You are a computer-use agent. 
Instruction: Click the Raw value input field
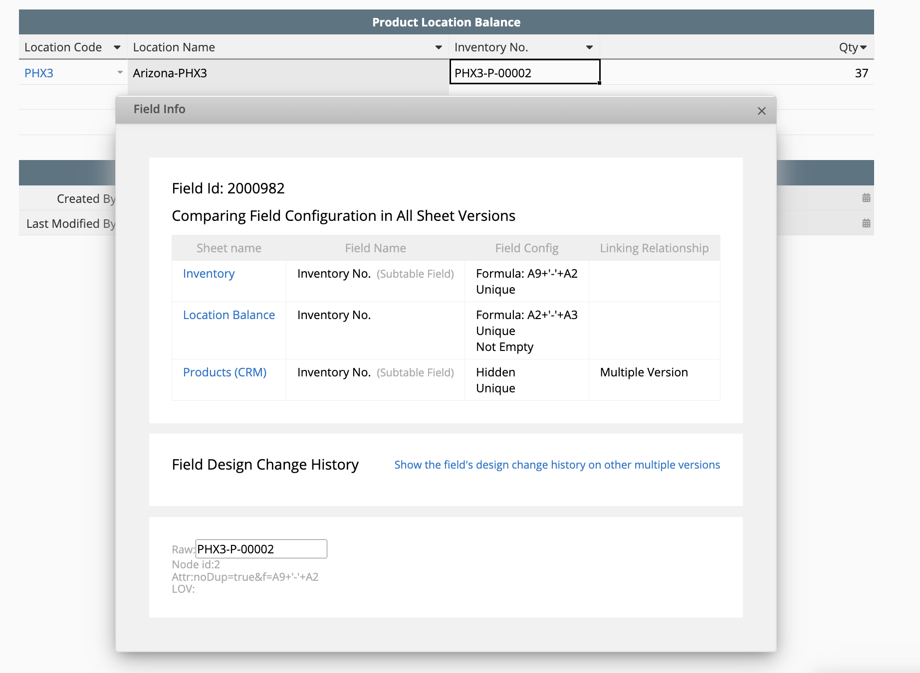[261, 549]
